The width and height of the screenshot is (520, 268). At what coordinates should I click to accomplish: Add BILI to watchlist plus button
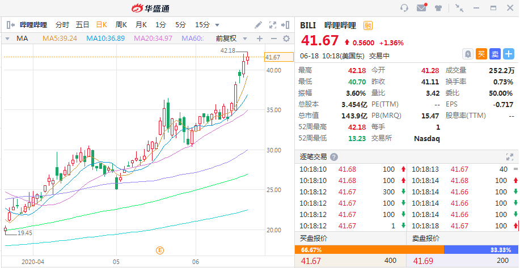[x=509, y=54]
